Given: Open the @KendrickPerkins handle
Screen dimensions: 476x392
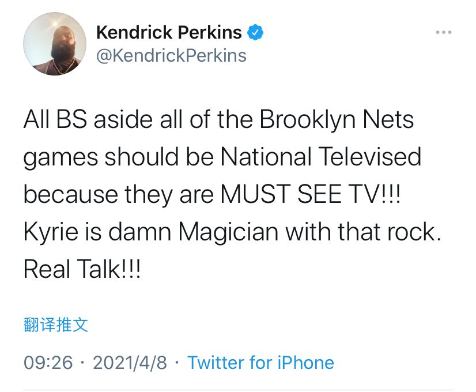Looking at the screenshot, I should tap(171, 56).
